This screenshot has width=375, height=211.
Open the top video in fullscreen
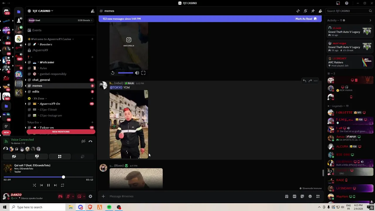(x=143, y=73)
